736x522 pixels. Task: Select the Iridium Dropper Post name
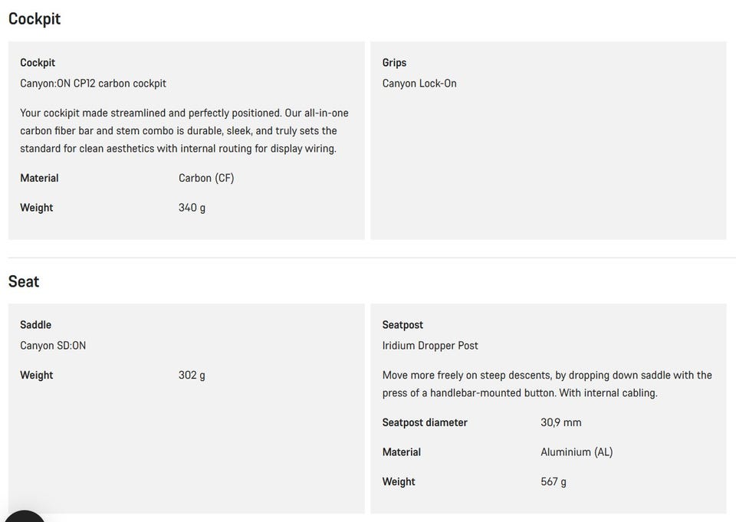point(430,346)
